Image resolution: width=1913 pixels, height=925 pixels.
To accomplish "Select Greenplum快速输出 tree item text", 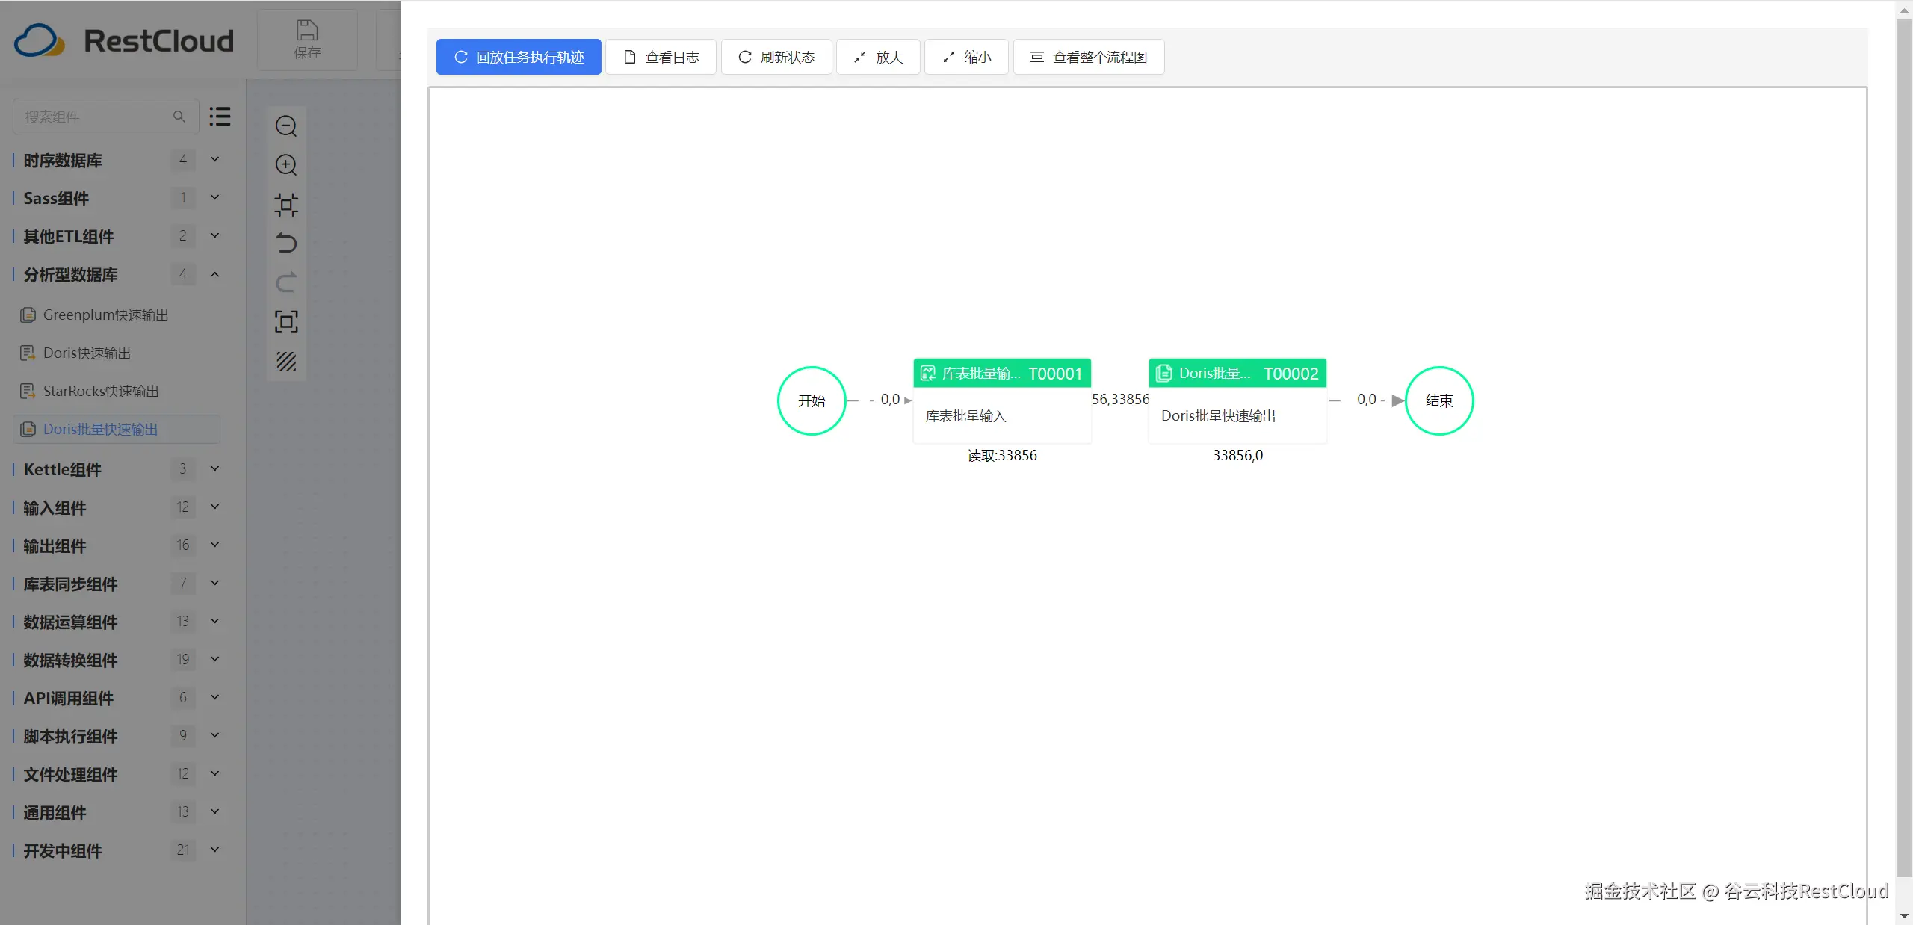I will click(106, 315).
